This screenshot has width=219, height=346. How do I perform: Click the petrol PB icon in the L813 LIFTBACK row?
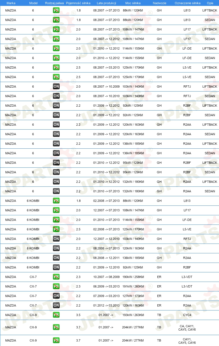coord(56,10)
